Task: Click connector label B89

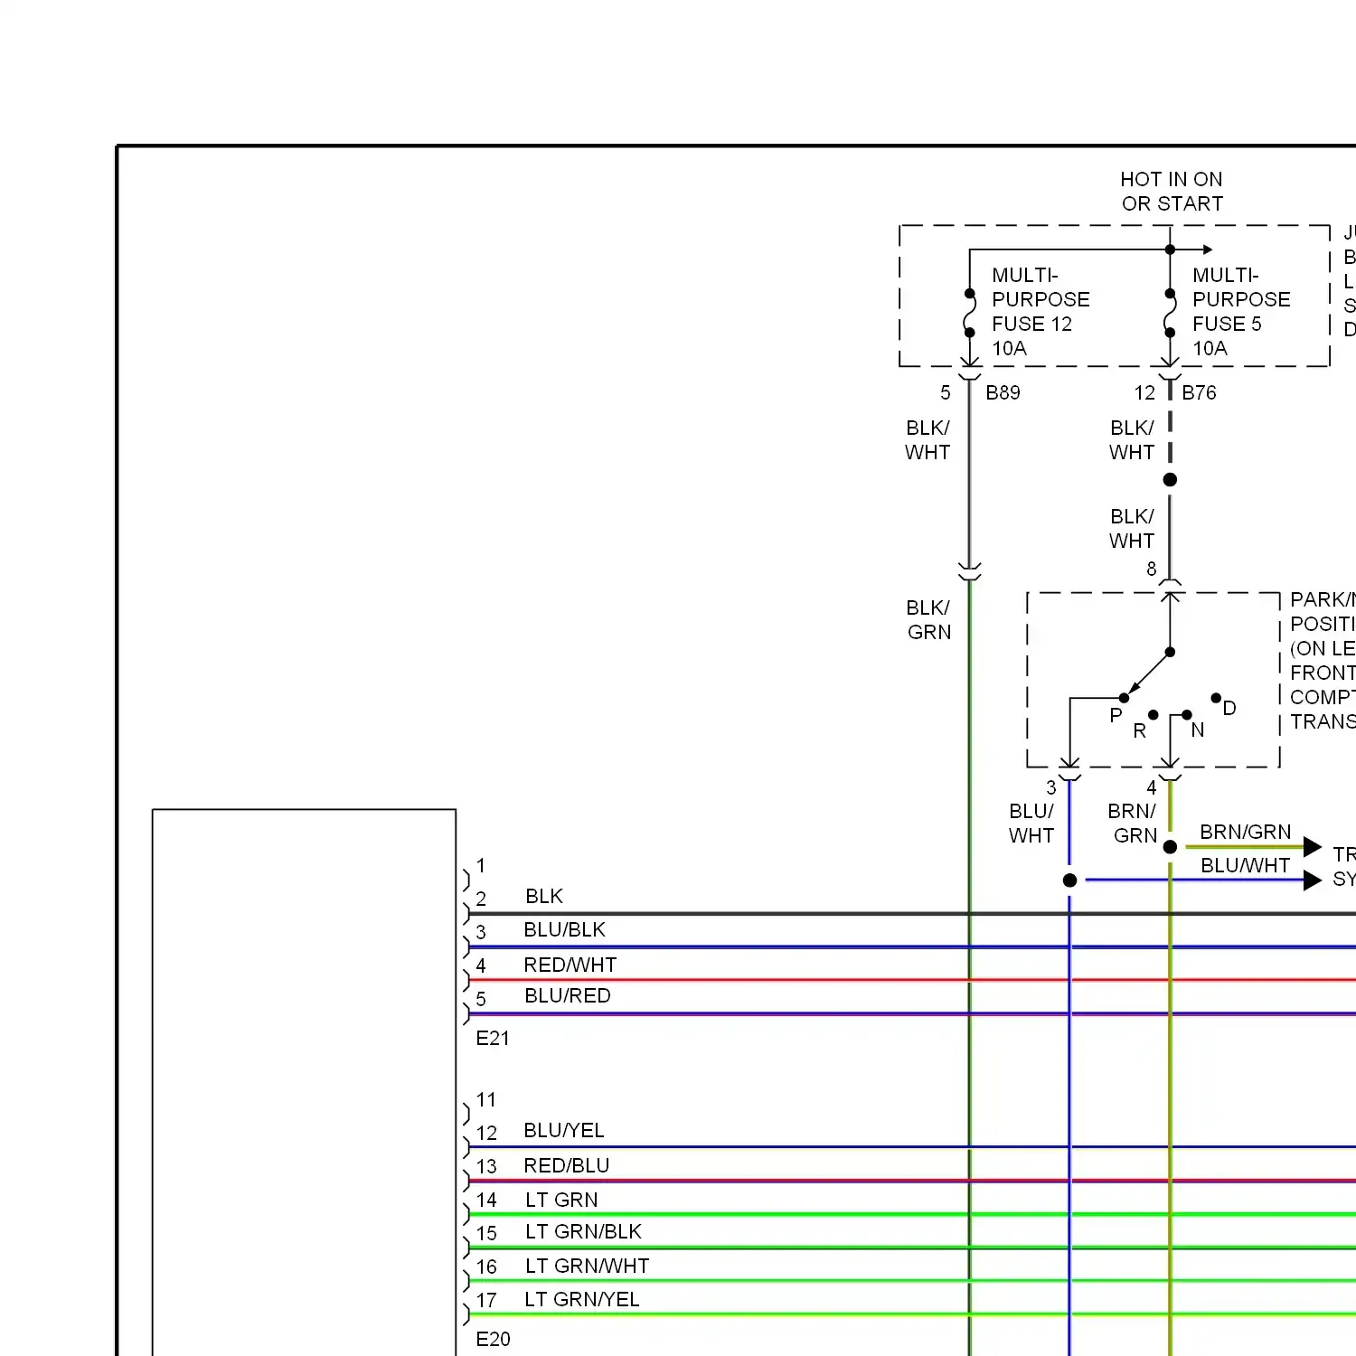Action: pyautogui.click(x=1003, y=392)
